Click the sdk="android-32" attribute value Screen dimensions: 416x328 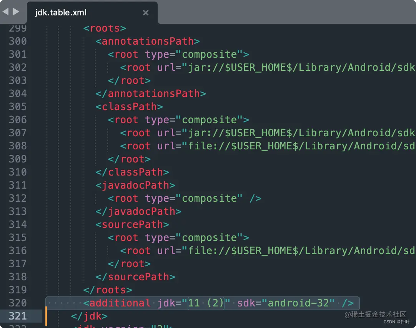click(298, 303)
